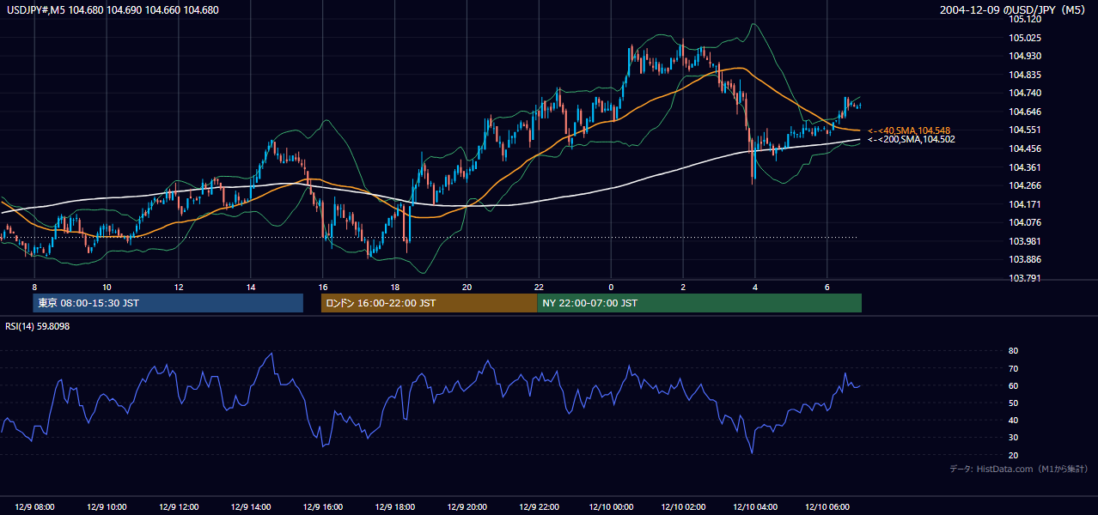Select the 東京 08:00-15:30 JST session bar
Screen dimensions: 1098x515
tap(168, 303)
